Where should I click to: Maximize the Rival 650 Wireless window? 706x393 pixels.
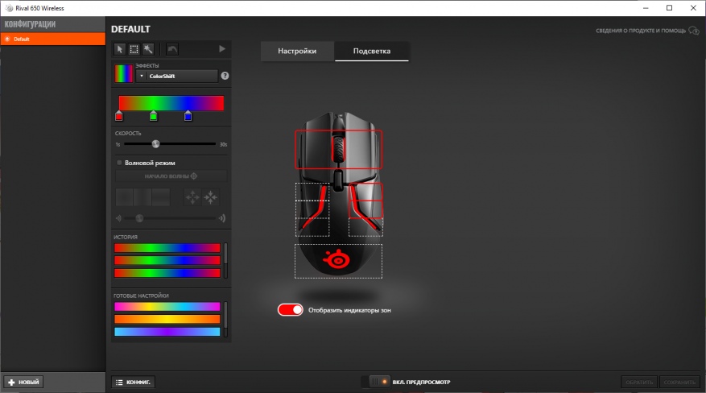coord(670,8)
